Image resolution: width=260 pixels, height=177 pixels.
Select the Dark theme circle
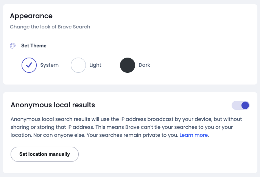(128, 65)
